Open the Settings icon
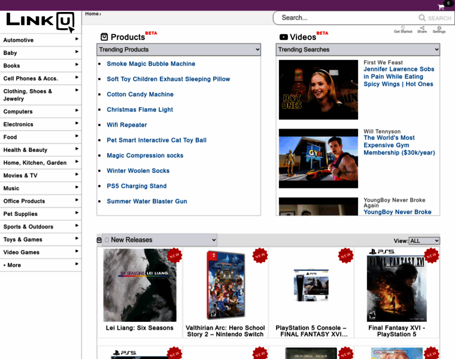 [439, 29]
